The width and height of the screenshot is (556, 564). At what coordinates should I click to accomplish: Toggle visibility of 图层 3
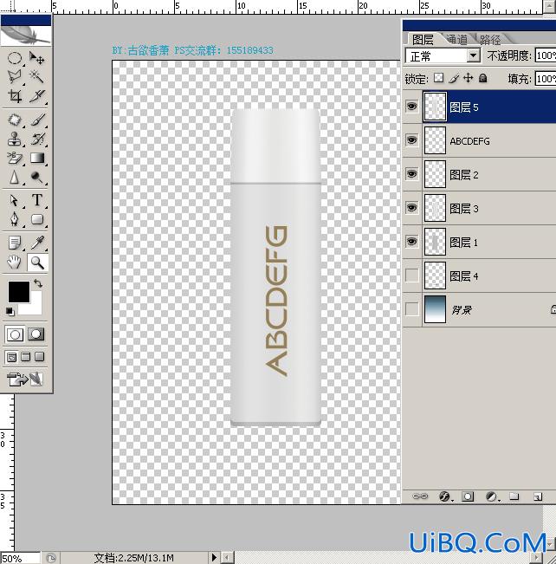(x=411, y=208)
